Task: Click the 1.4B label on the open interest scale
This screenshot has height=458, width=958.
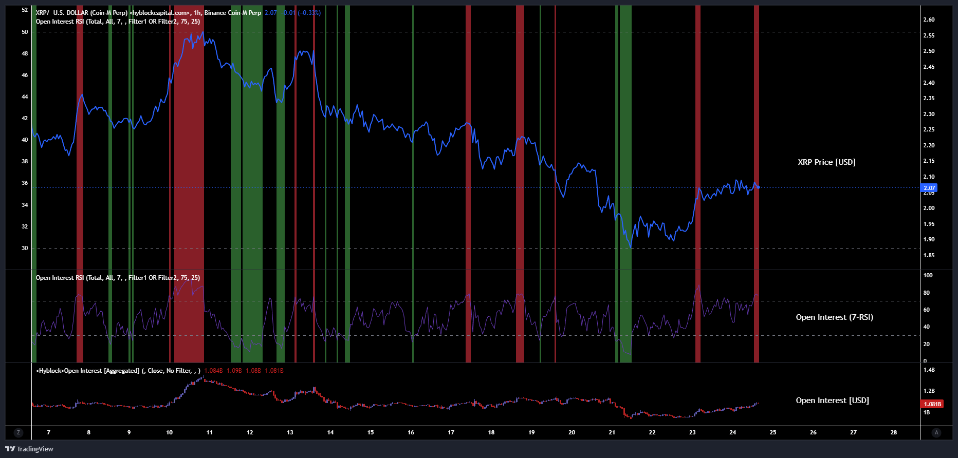Action: click(929, 370)
